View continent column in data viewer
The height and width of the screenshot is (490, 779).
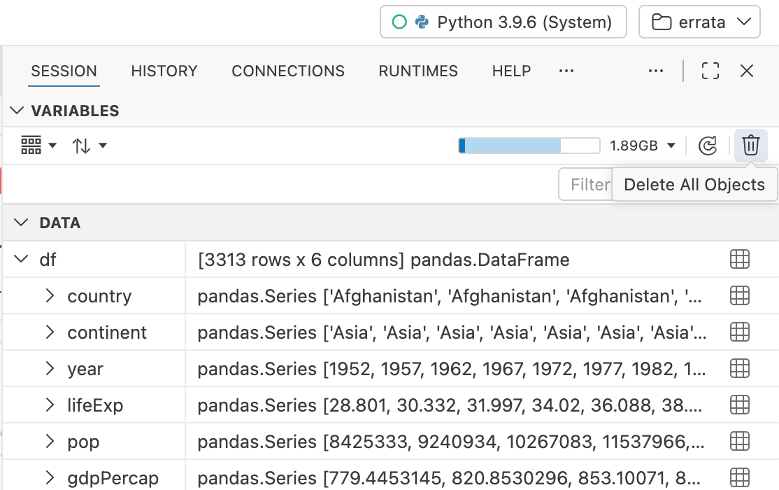click(740, 332)
